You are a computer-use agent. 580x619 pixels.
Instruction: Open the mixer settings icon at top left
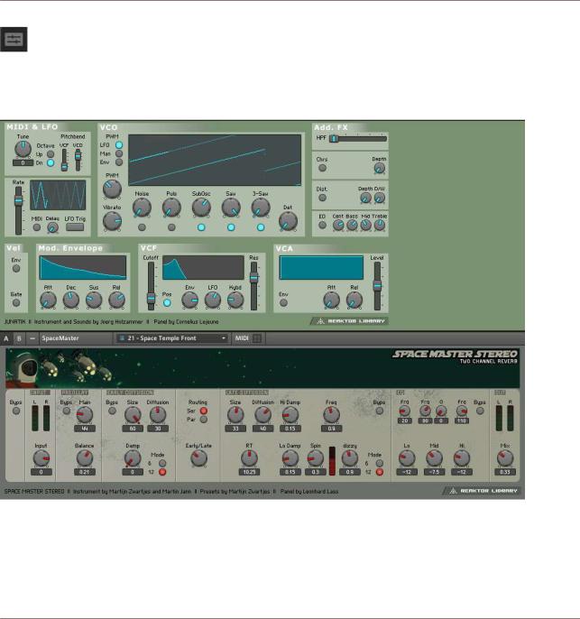pyautogui.click(x=14, y=40)
